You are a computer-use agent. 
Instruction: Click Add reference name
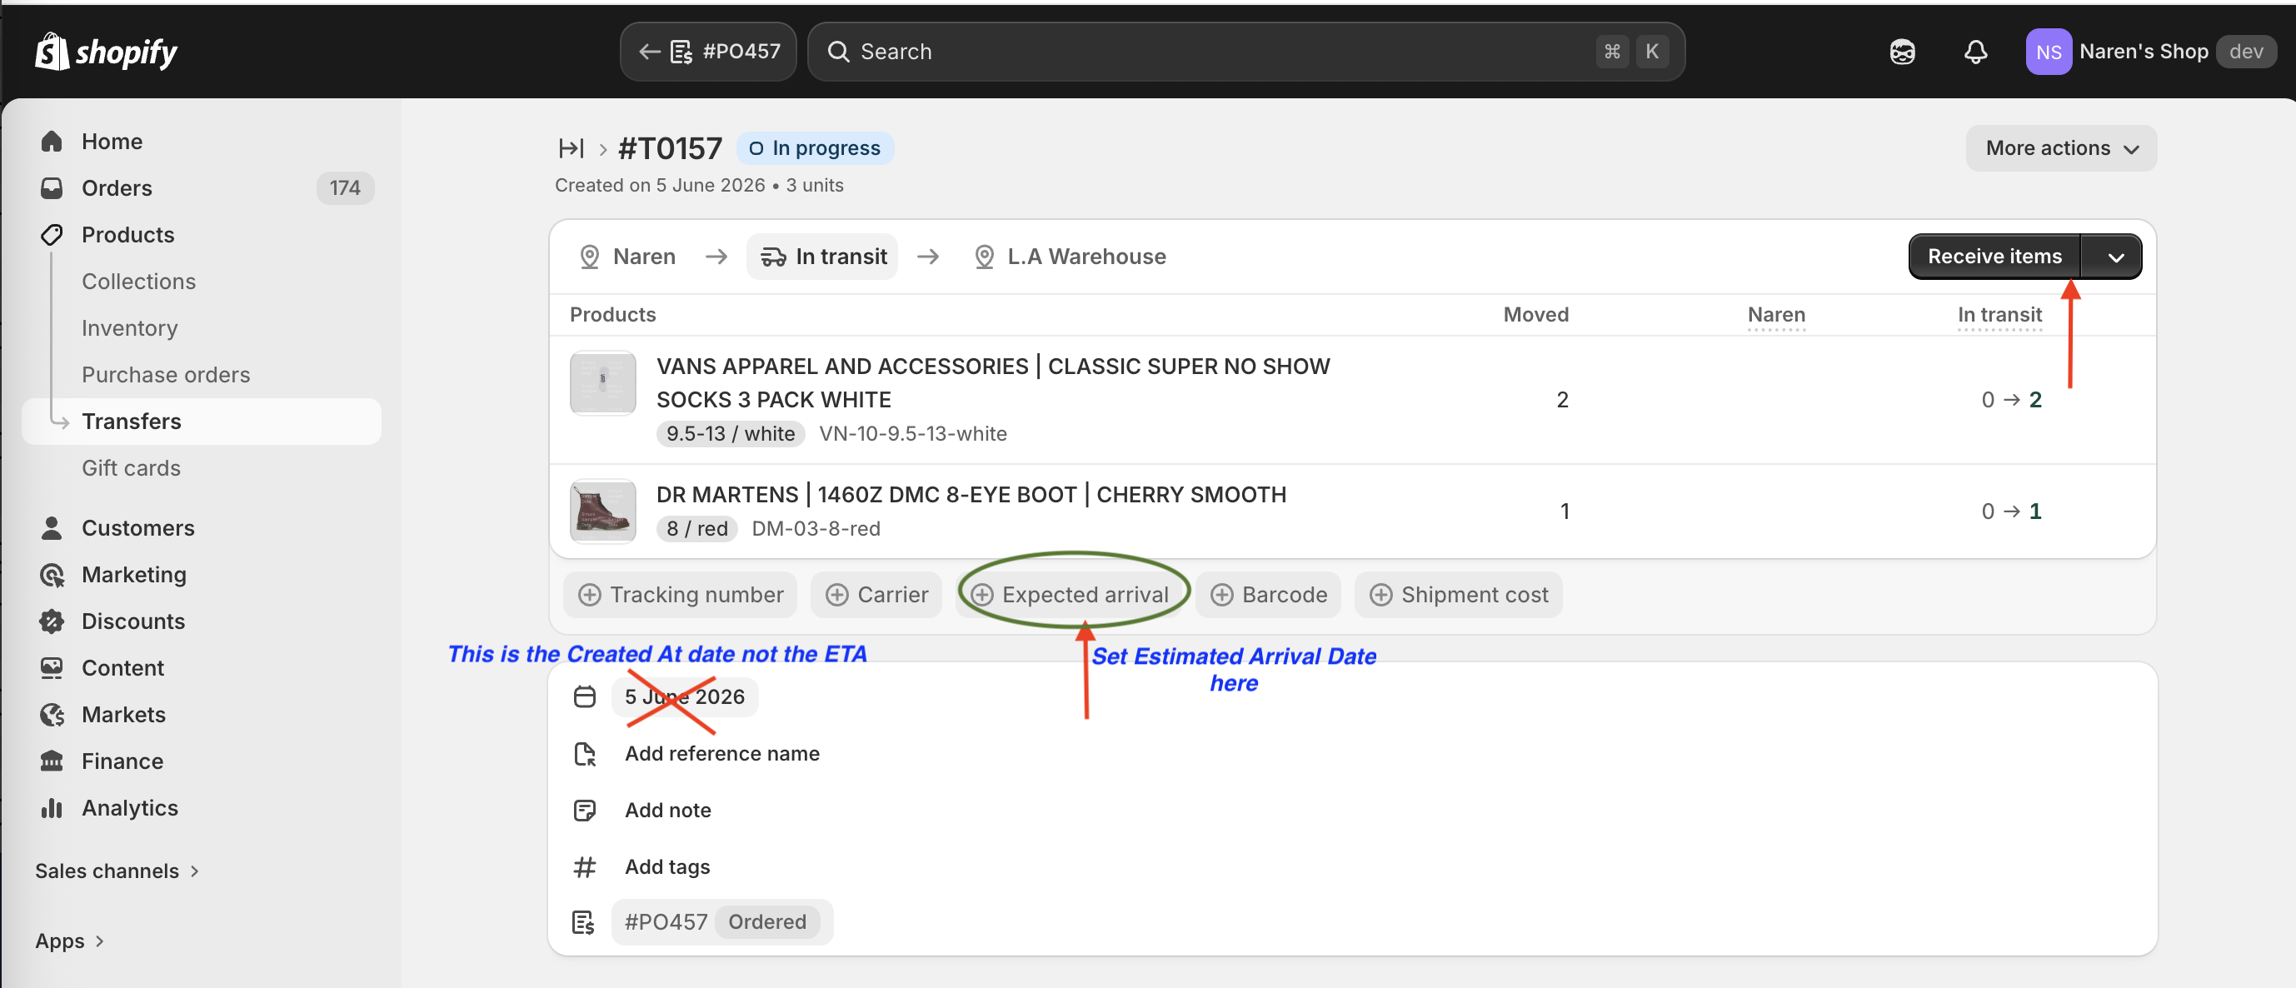pos(722,754)
